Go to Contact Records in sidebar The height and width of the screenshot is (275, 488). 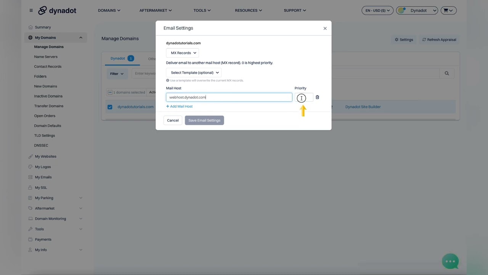pyautogui.click(x=48, y=67)
